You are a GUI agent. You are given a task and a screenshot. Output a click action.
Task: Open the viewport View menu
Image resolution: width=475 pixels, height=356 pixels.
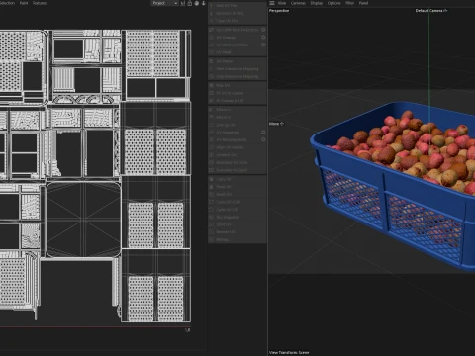point(282,3)
